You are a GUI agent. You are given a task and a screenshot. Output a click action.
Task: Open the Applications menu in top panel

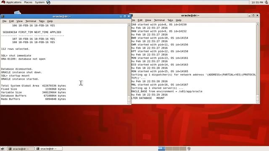14,3
